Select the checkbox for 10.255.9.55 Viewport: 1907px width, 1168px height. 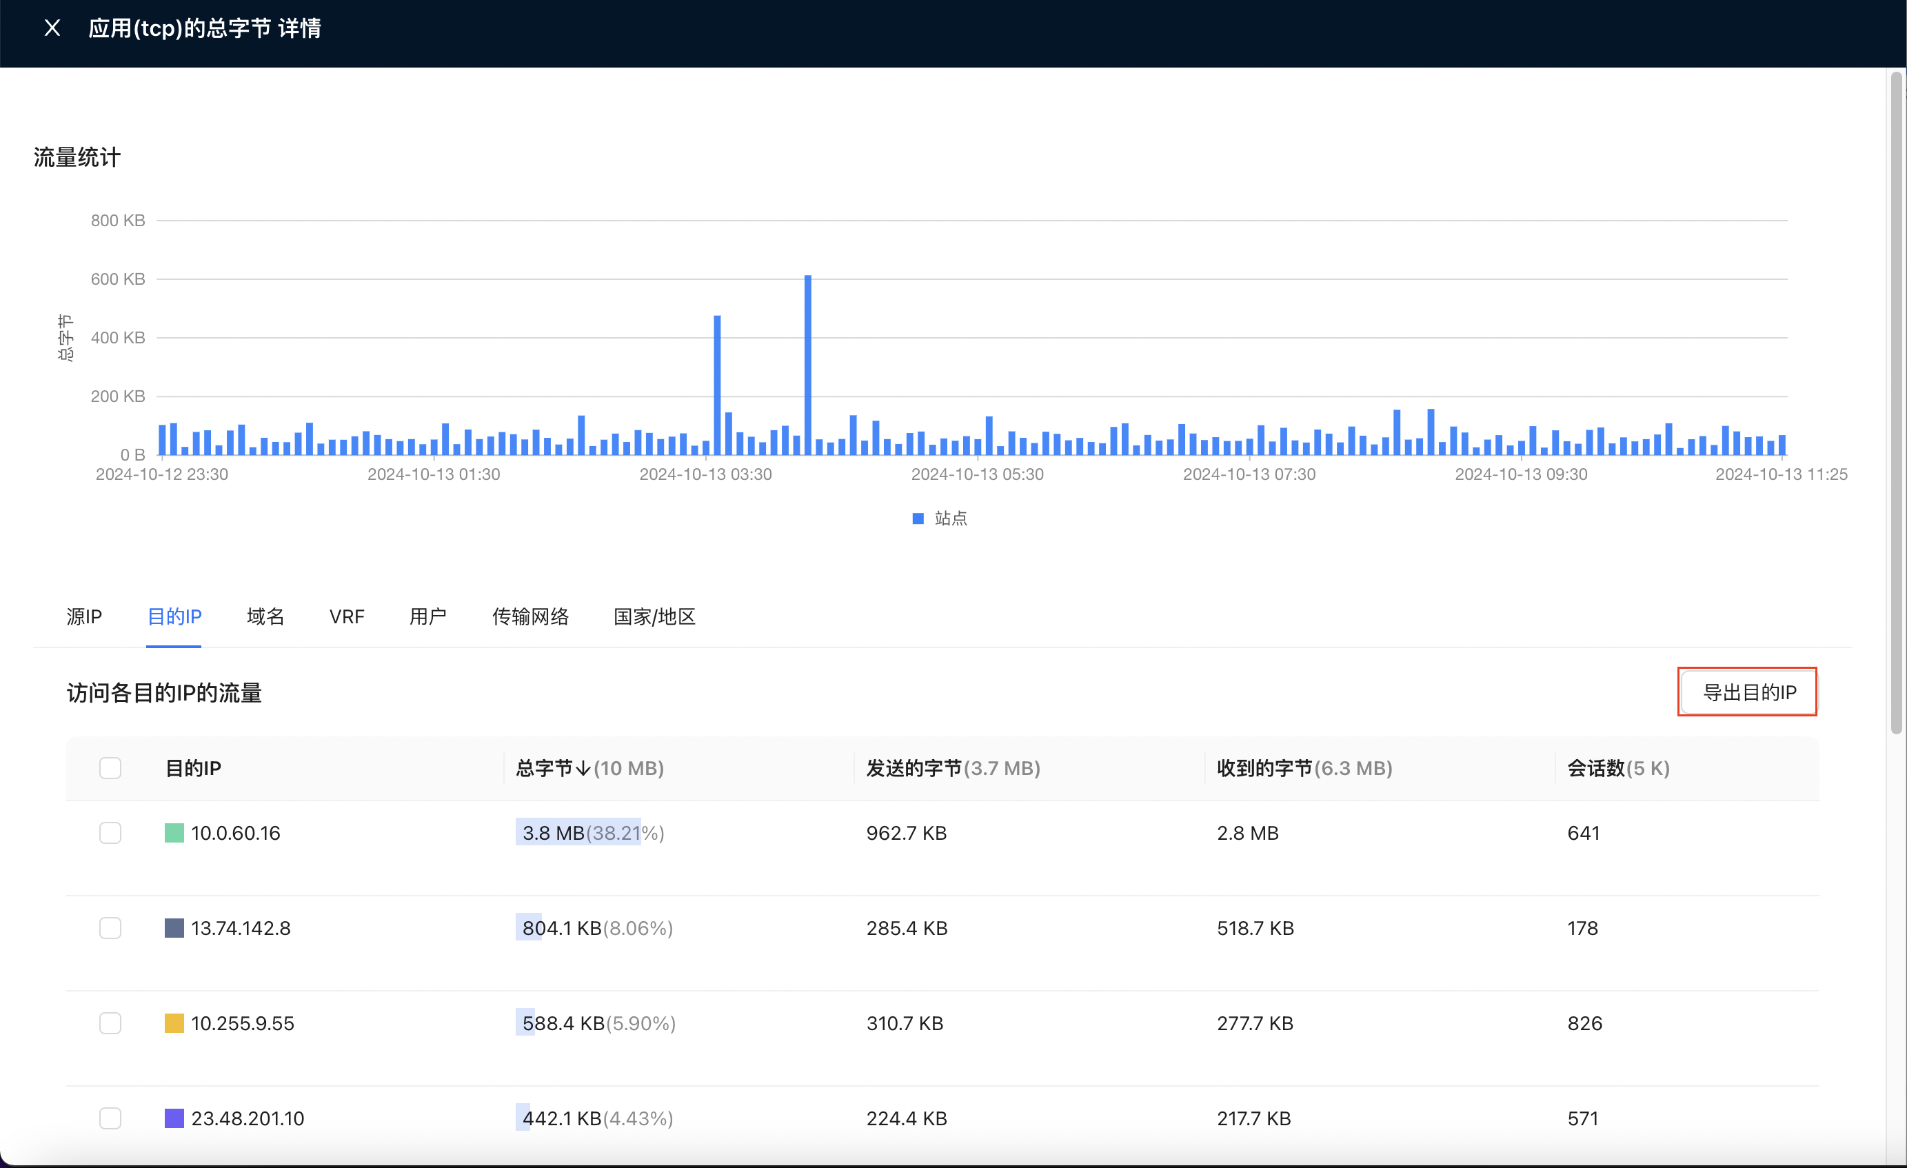click(x=111, y=1023)
